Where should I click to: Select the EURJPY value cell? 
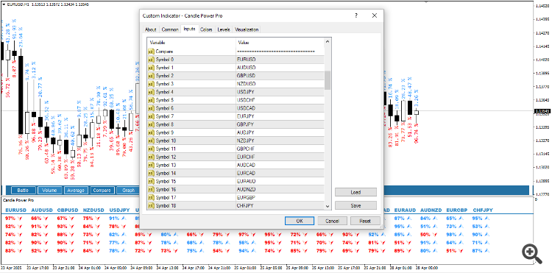point(280,116)
